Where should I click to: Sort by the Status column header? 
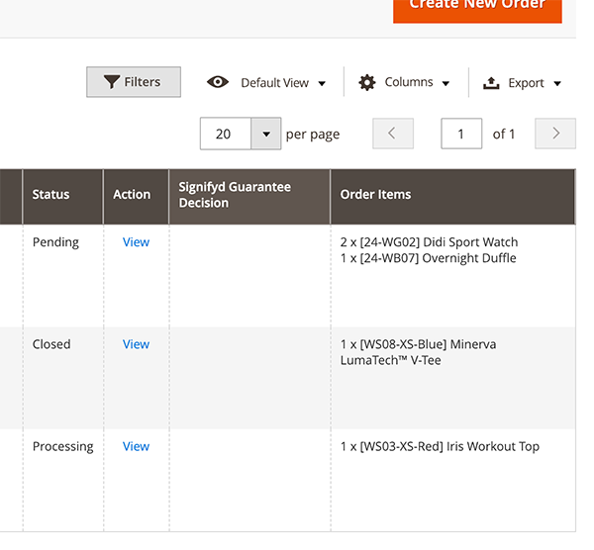pos(49,195)
